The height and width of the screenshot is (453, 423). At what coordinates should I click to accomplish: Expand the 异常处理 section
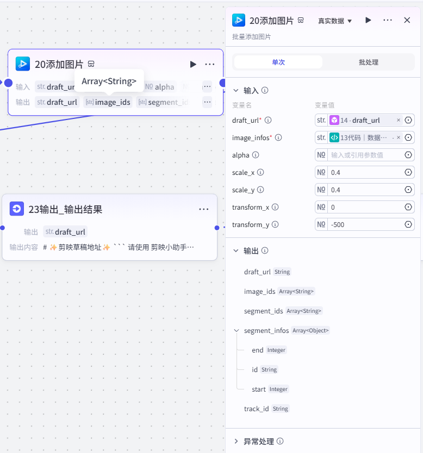[236, 441]
